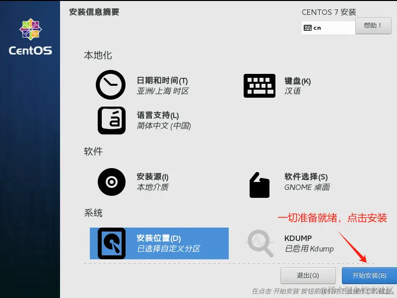Click the CentOS logo in sidebar
Image resolution: width=397 pixels, height=298 pixels.
(30, 37)
